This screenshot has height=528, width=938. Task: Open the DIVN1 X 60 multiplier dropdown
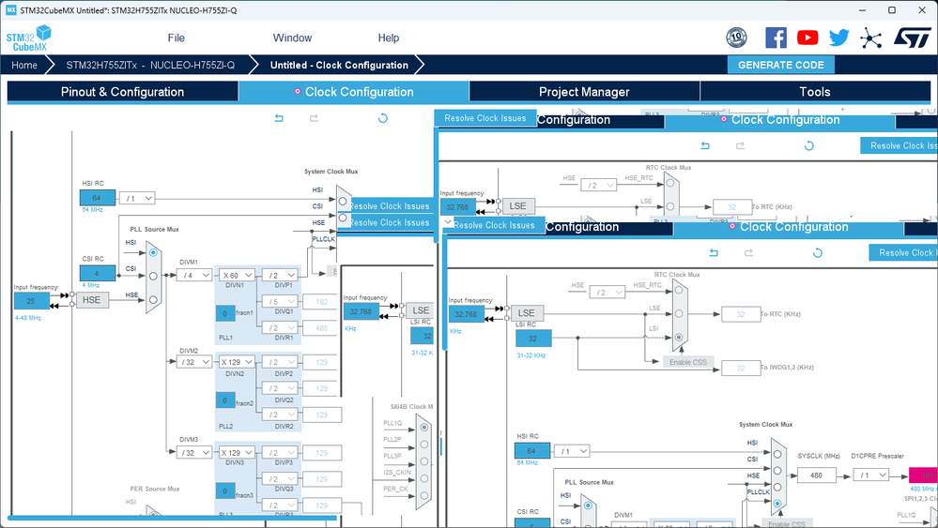[237, 276]
